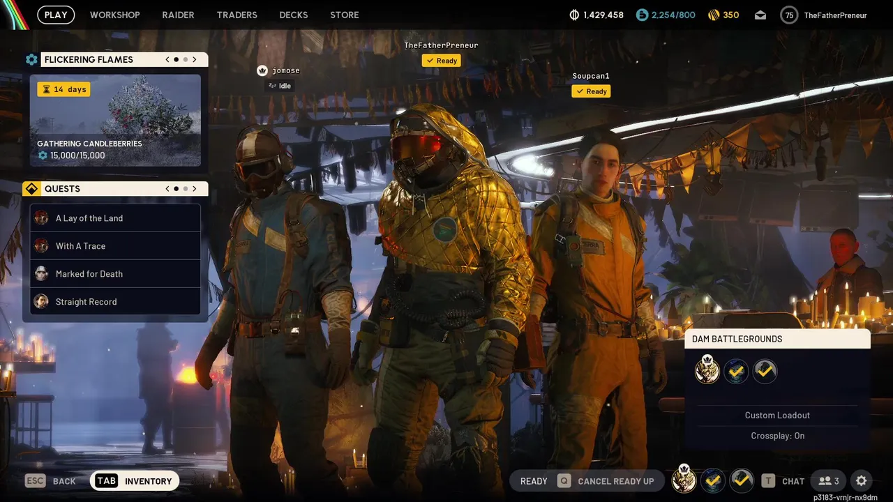Go to previous Flickering Flames page

(x=167, y=59)
